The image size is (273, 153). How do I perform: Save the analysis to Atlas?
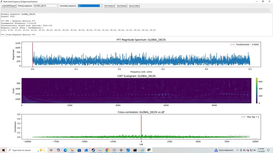tap(134, 6)
